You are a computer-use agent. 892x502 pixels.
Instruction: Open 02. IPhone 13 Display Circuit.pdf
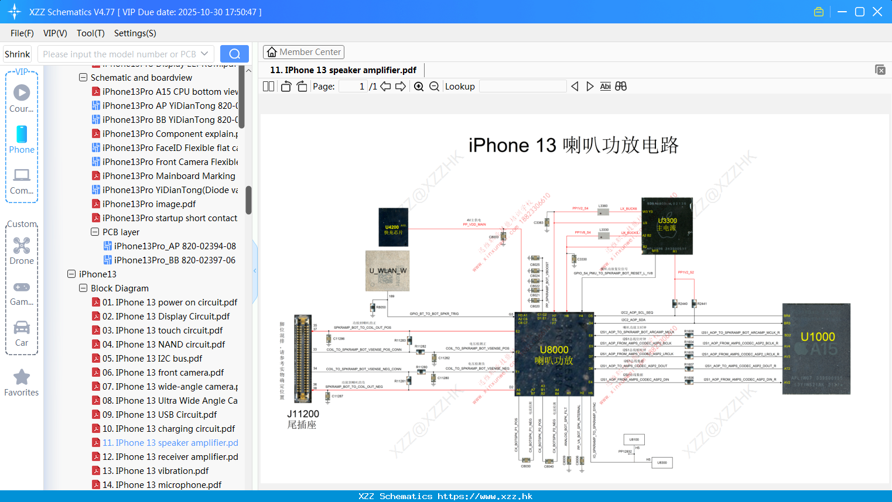coord(160,316)
